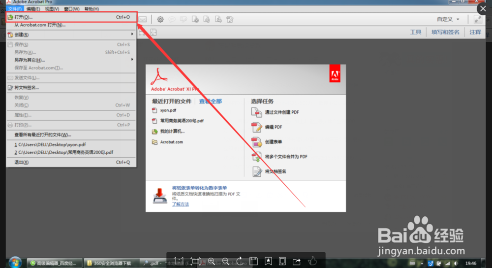The image size is (492, 268).
Task: Click the 编辑 PDF task
Action: [x=273, y=127]
